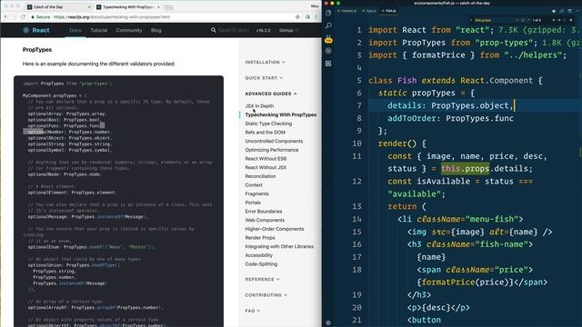Screen dimensions: 582x327
Task: Click the reactjs.org address bar
Action: click(x=164, y=16)
